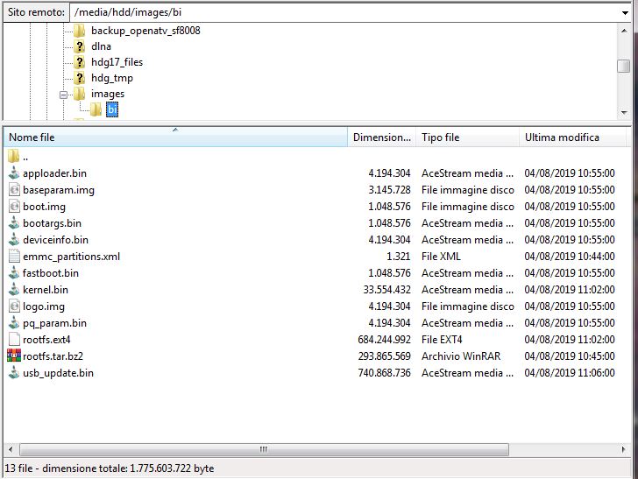638x479 pixels.
Task: Select the rootfs.tar.bz2 file name
Action: [53, 356]
